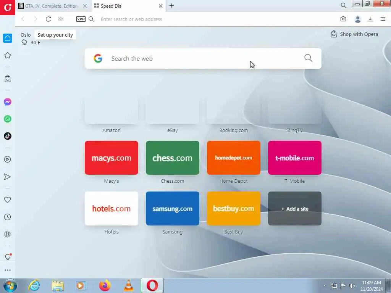The height and width of the screenshot is (293, 391).
Task: Open the bestbuy.com speed dial tile
Action: tap(234, 209)
